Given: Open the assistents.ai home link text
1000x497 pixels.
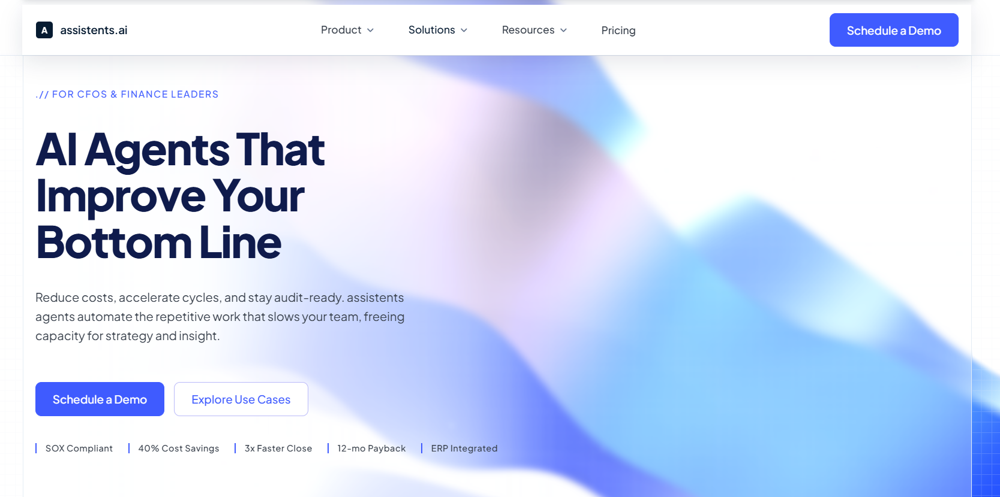Looking at the screenshot, I should pyautogui.click(x=94, y=30).
